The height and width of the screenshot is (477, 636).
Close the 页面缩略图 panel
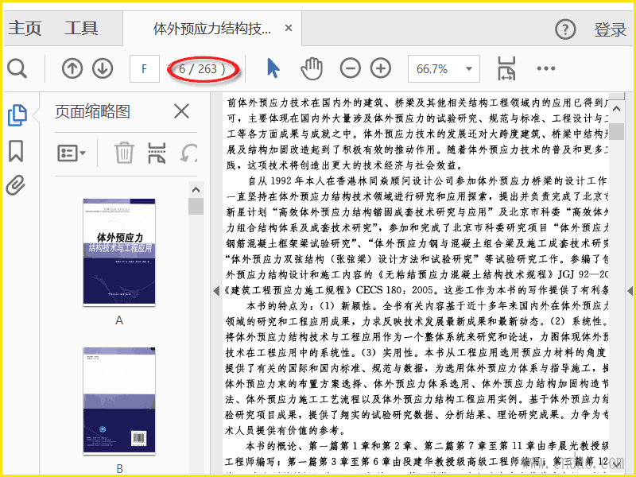click(x=181, y=111)
